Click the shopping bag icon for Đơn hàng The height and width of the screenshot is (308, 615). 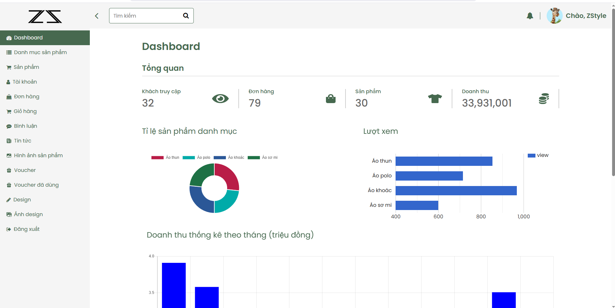(x=330, y=99)
